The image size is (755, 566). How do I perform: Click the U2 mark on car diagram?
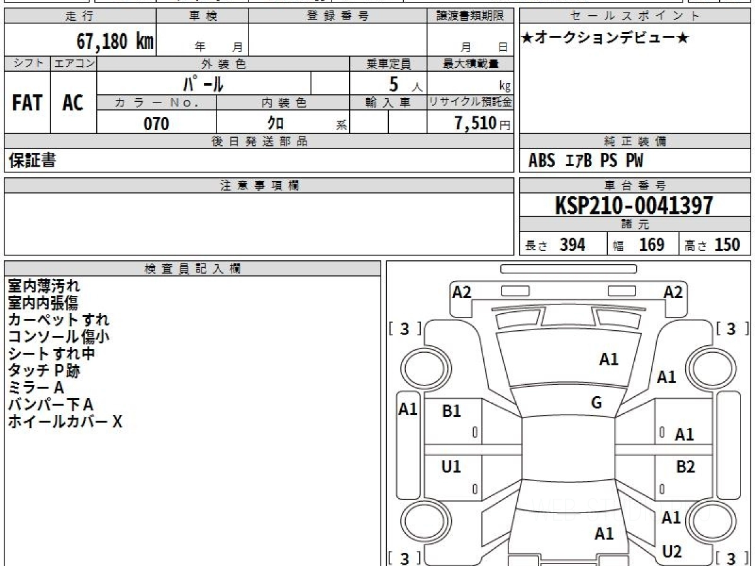point(672,552)
